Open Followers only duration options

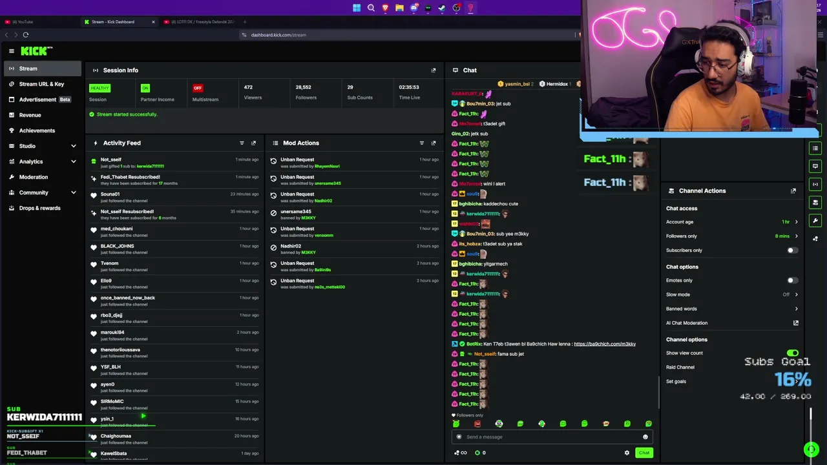(x=732, y=236)
